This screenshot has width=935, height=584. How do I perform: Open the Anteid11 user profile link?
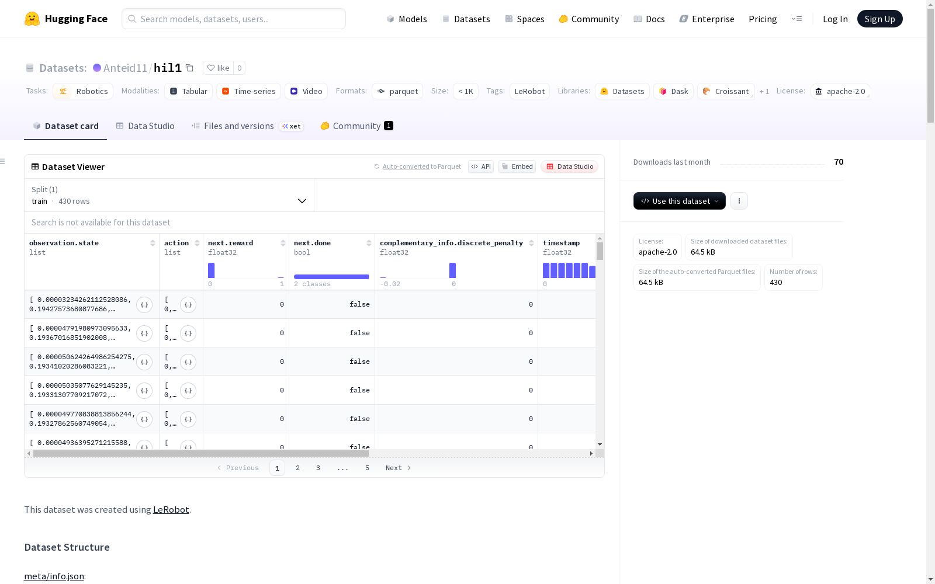[125, 68]
